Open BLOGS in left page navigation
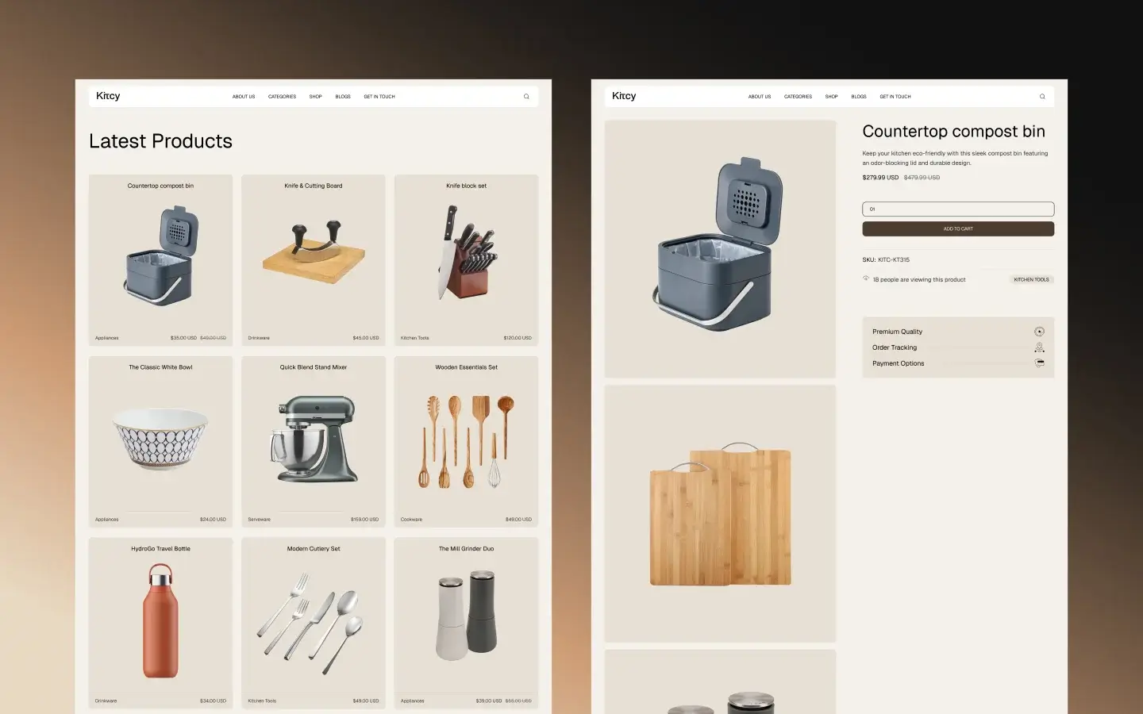Viewport: 1143px width, 714px height. point(343,97)
